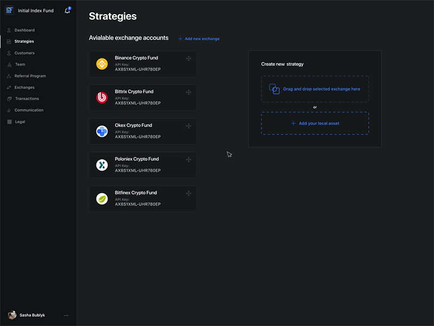This screenshot has width=434, height=326.
Task: Click Sasha Bublyk's profile avatar
Action: (x=10, y=315)
